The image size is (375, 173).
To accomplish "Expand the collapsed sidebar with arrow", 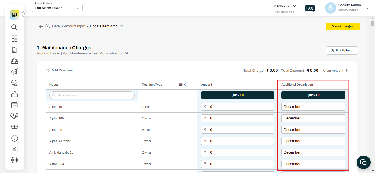I will click(24, 14).
